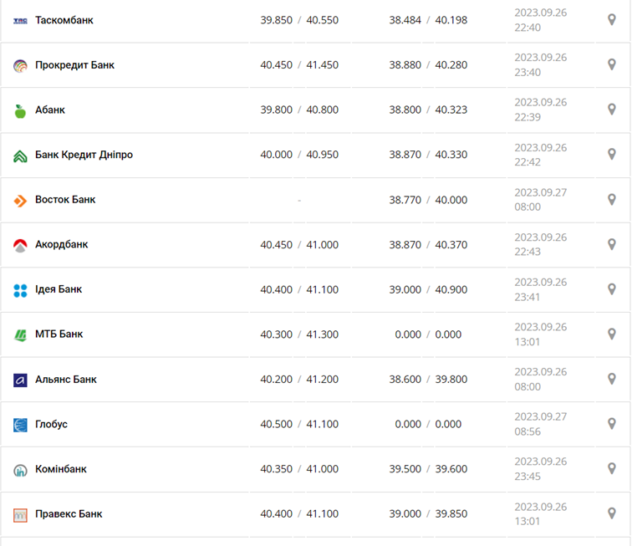Click the Акордбанк rate 40.450 / 41.000
This screenshot has width=632, height=546.
click(x=299, y=245)
